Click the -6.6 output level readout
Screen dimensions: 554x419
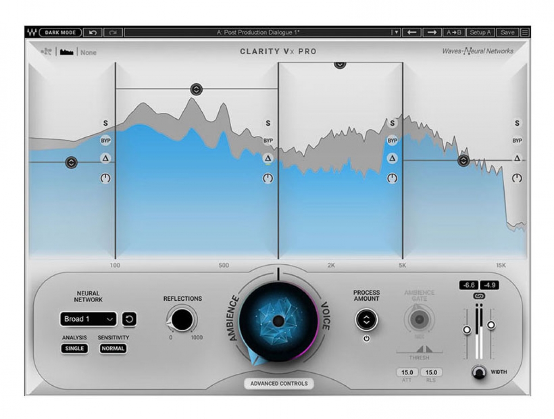469,285
